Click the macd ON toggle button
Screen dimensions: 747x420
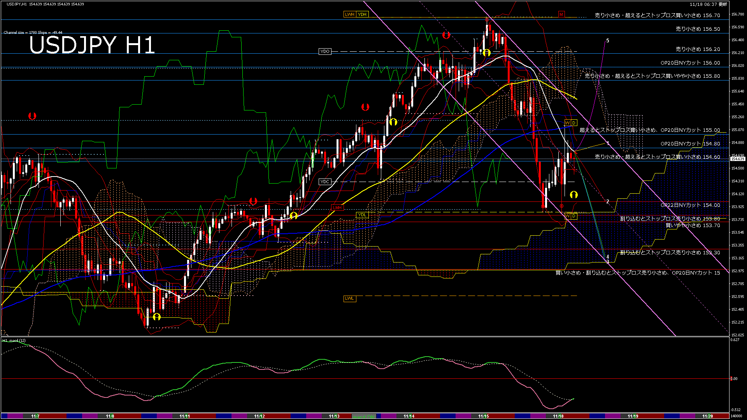(x=363, y=416)
